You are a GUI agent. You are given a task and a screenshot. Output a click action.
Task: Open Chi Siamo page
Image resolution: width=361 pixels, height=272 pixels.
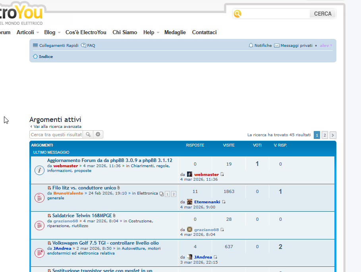pyautogui.click(x=125, y=33)
